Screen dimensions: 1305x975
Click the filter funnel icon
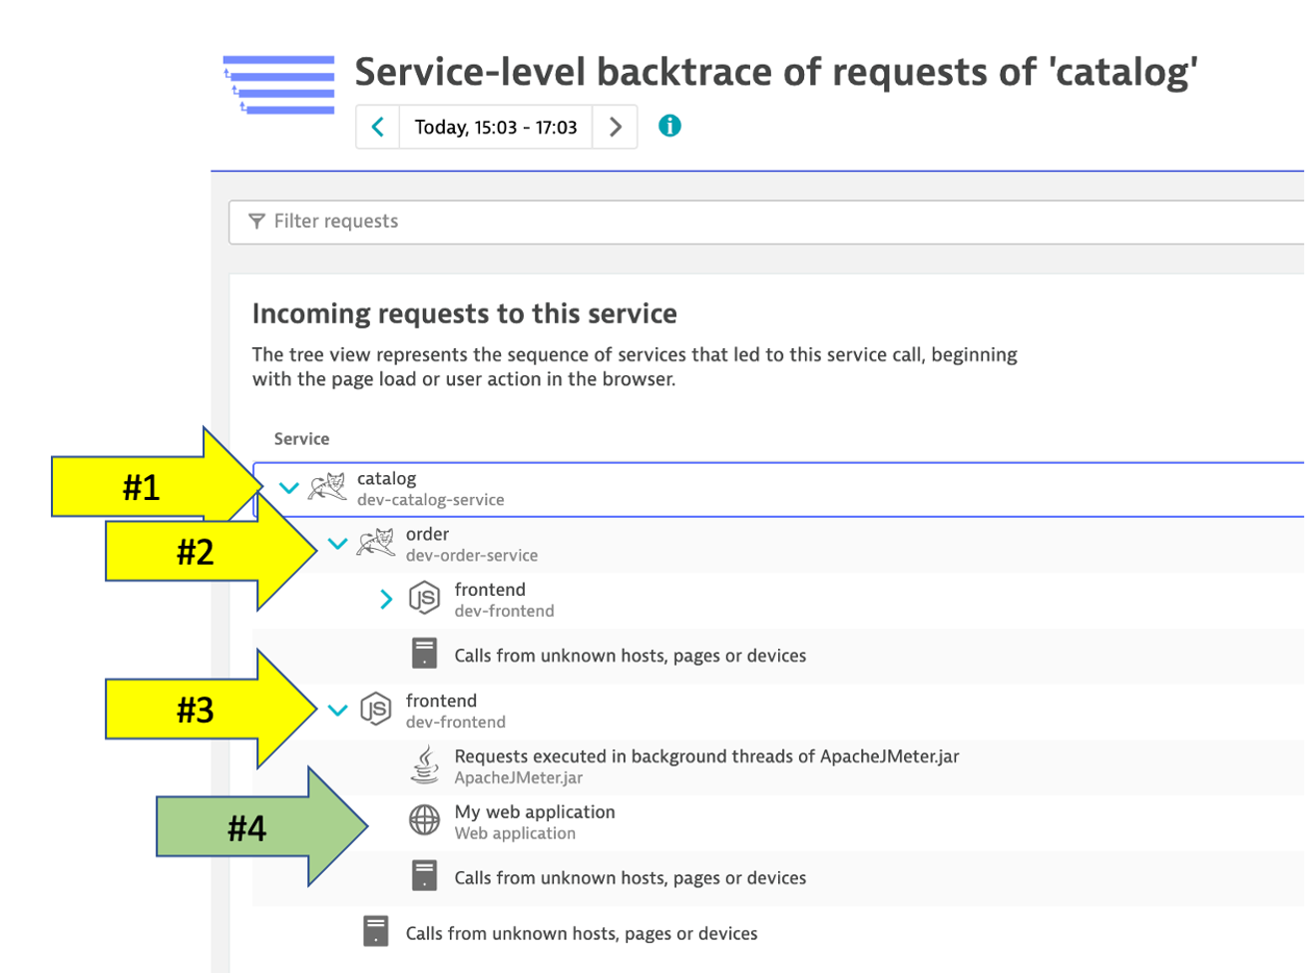pos(256,222)
